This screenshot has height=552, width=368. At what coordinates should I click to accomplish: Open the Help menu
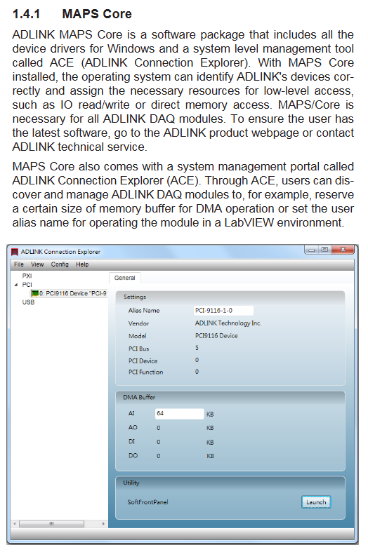click(x=82, y=264)
